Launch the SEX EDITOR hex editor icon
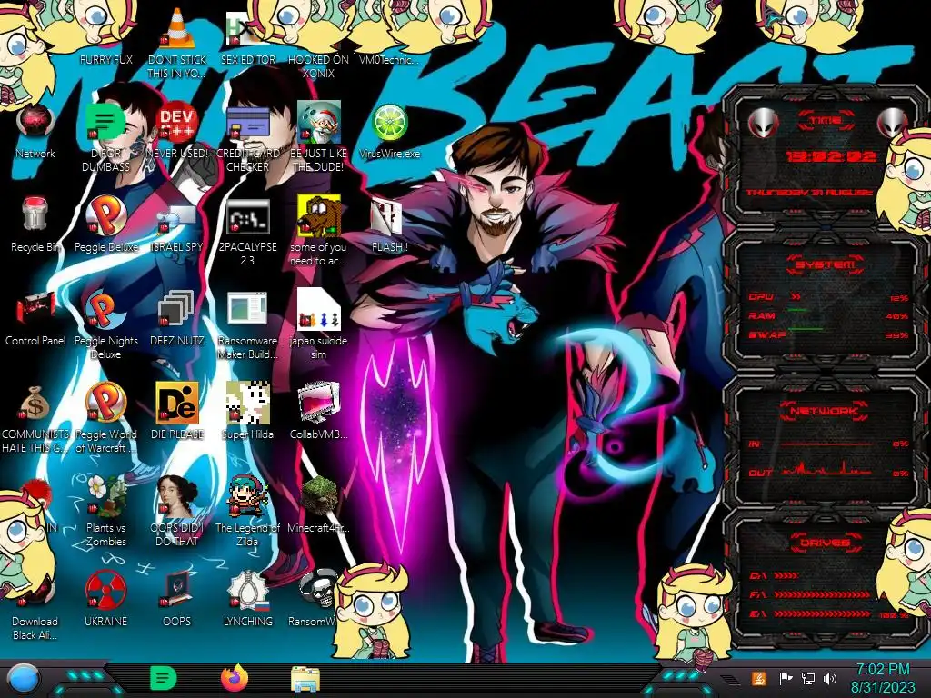 coord(247,35)
